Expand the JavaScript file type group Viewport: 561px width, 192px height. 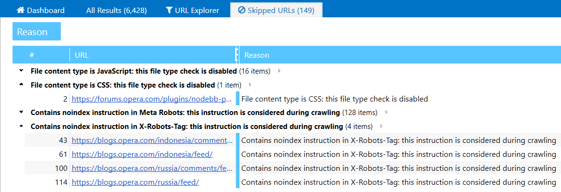pos(21,71)
